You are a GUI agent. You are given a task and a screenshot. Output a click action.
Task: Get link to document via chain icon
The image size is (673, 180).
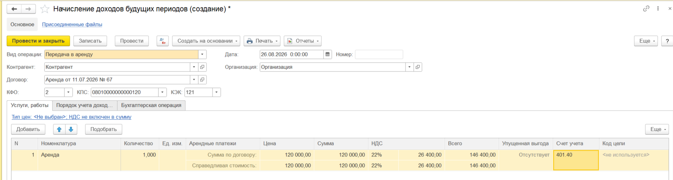(x=646, y=8)
